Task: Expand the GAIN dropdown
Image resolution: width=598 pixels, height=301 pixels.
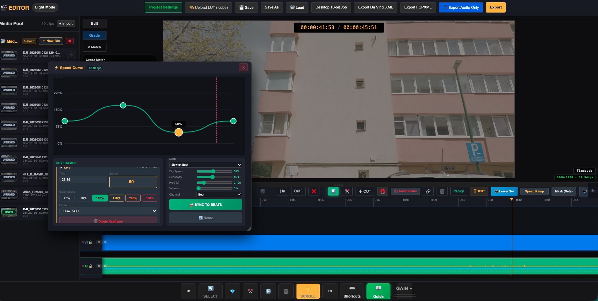Action: pos(404,288)
